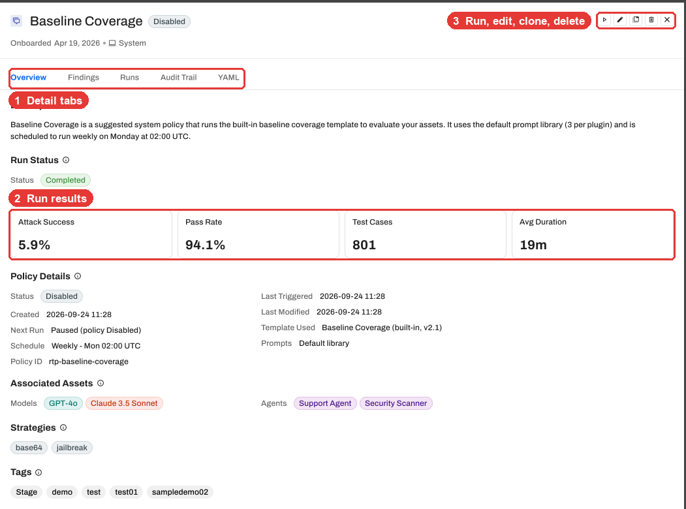686x509 pixels.
Task: Click the info icon next to Associated Assets
Action: point(101,384)
